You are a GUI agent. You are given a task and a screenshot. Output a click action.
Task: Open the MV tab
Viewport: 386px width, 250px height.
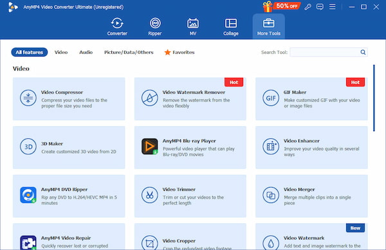pyautogui.click(x=193, y=26)
